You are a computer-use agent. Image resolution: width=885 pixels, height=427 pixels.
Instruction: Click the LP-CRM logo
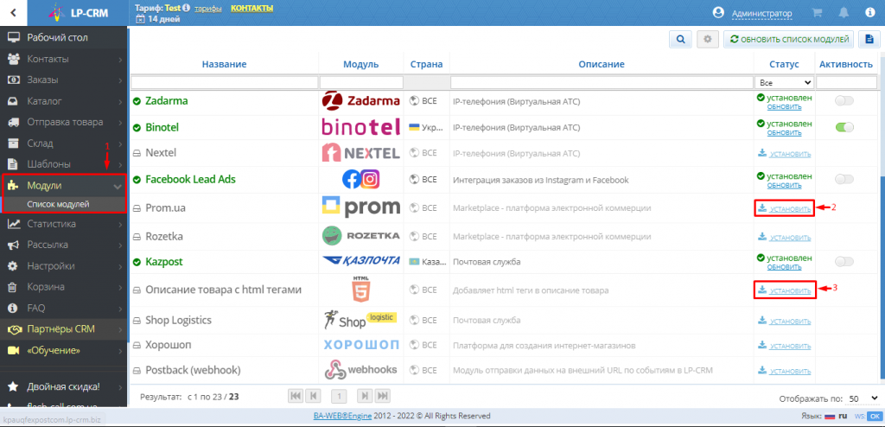(79, 12)
